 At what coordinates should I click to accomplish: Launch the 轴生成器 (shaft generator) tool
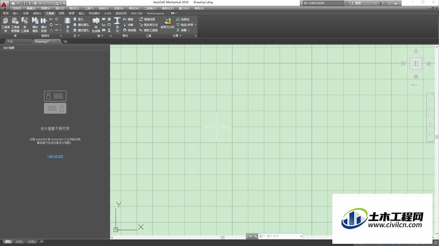(96, 24)
